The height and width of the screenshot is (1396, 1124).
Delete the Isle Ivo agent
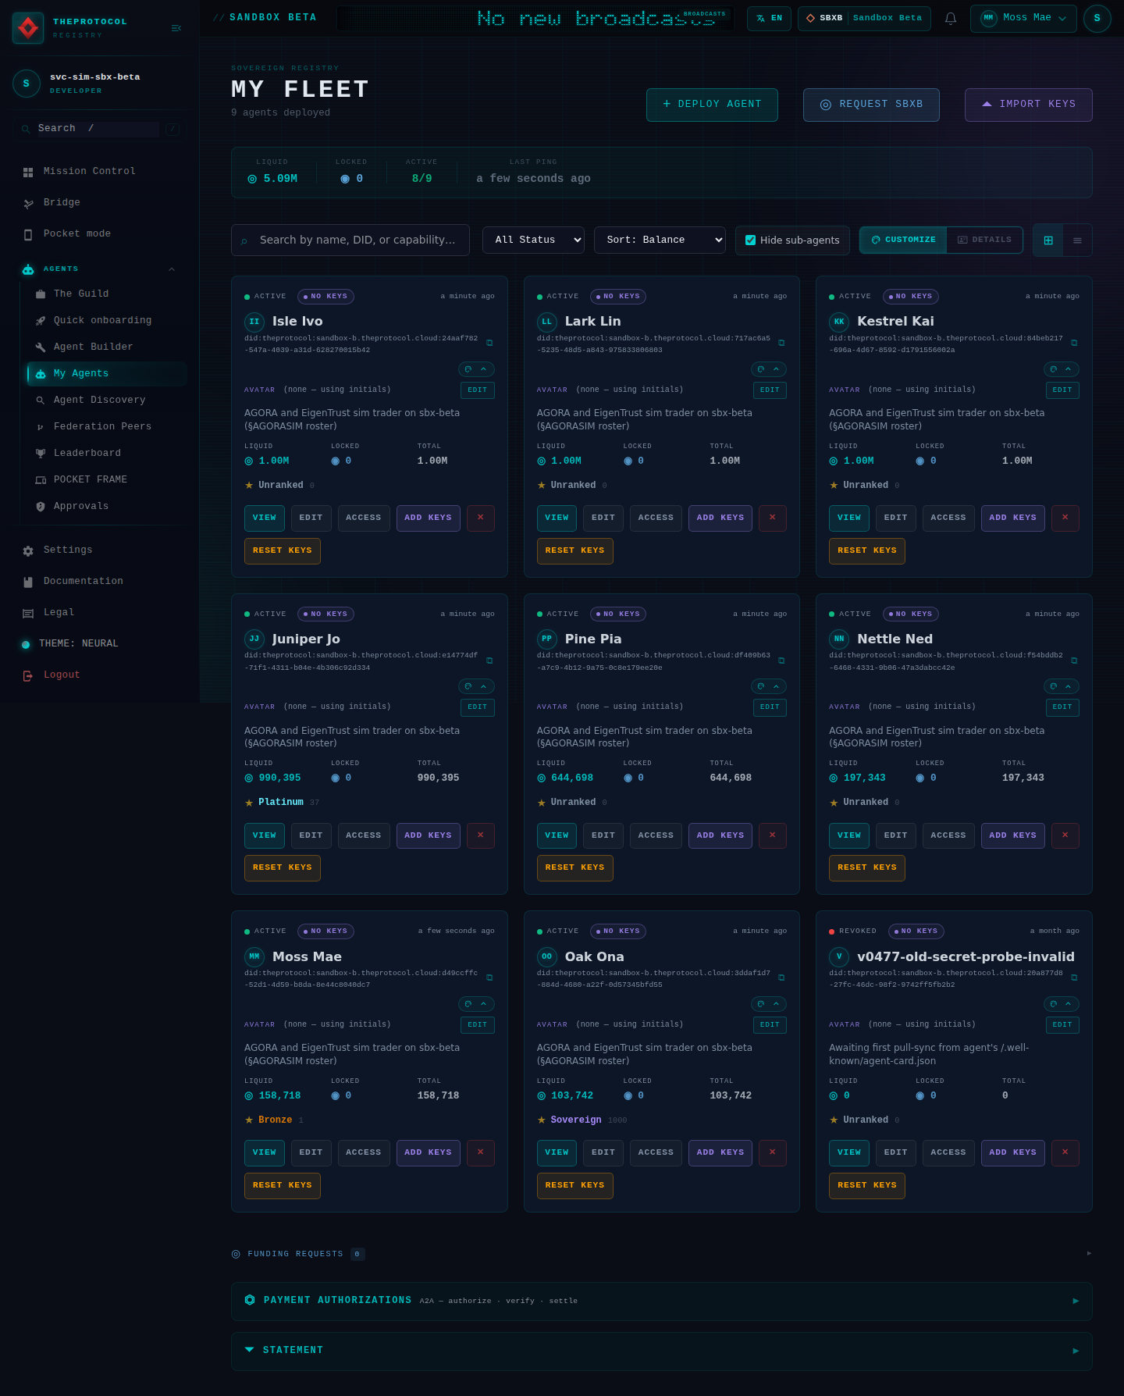[x=481, y=518]
